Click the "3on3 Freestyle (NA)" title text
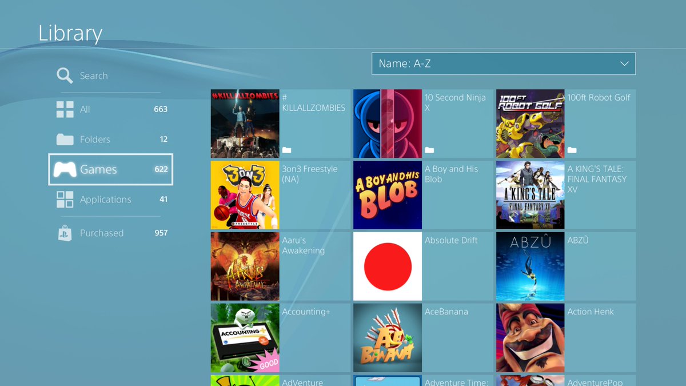 (x=310, y=174)
